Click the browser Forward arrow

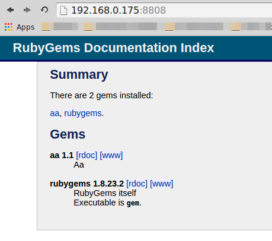point(27,10)
